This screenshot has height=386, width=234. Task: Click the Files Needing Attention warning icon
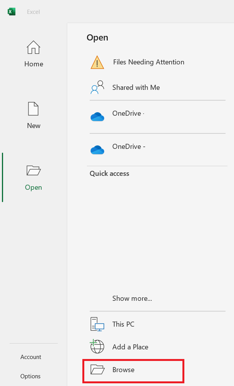(x=97, y=62)
